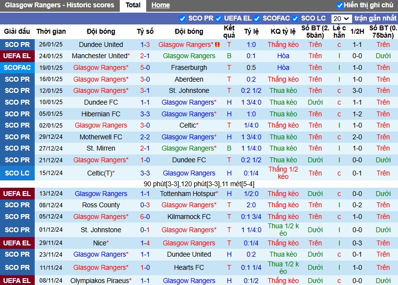Open the 2-1 score at Manchester United
The width and height of the screenshot is (398, 285).
[x=145, y=56]
